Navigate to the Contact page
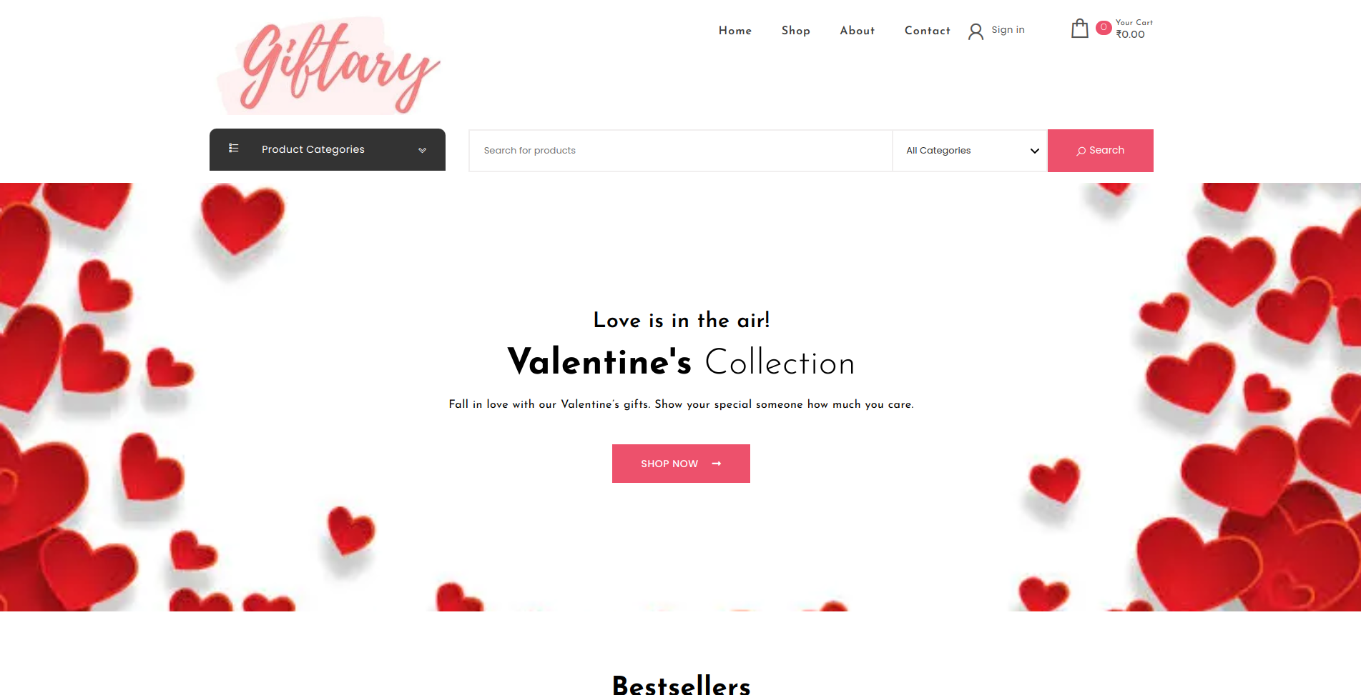The height and width of the screenshot is (695, 1361). (x=928, y=31)
